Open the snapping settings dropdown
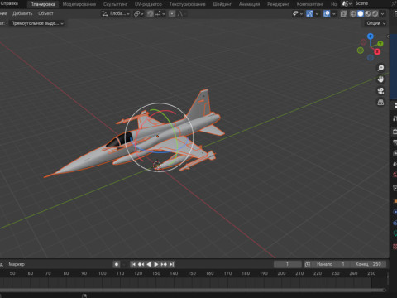The width and height of the screenshot is (397, 298). click(x=160, y=13)
